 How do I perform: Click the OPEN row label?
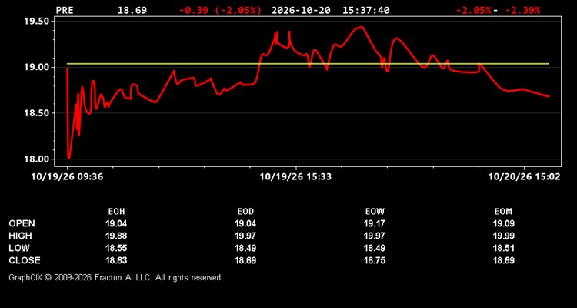pyautogui.click(x=22, y=223)
